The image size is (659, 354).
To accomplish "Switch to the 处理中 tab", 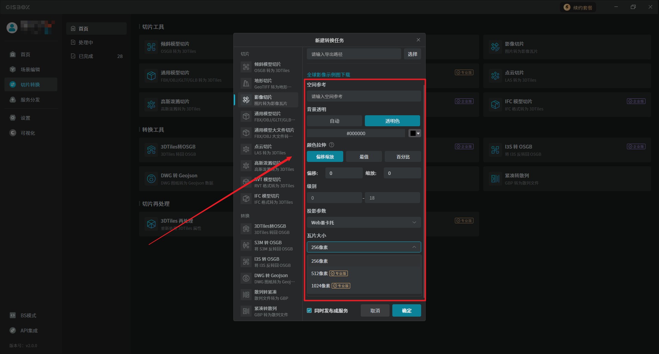I will click(x=86, y=43).
